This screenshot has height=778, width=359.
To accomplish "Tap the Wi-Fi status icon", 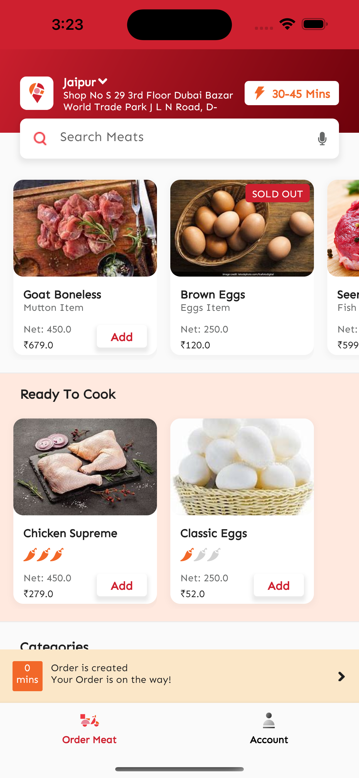I will pyautogui.click(x=287, y=24).
